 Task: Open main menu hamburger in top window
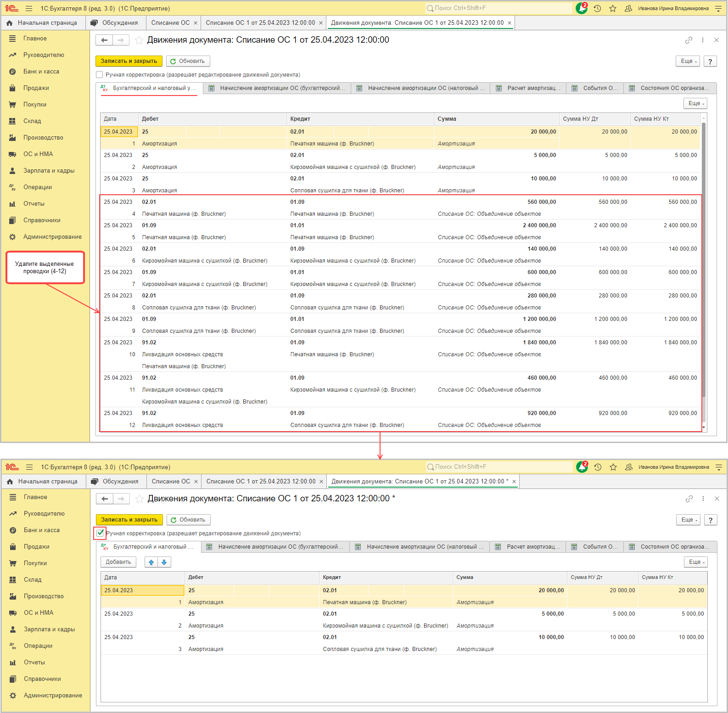pos(29,8)
